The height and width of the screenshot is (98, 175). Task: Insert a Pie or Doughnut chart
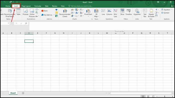click(x=73, y=16)
